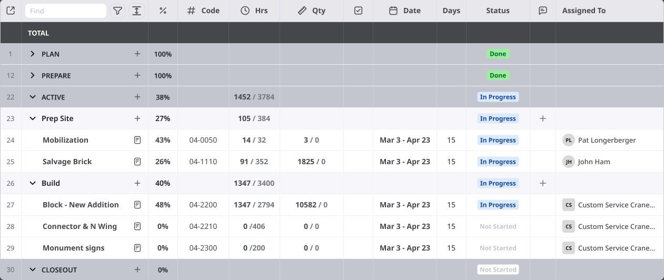Open the note icon for Monument signs

[137, 248]
